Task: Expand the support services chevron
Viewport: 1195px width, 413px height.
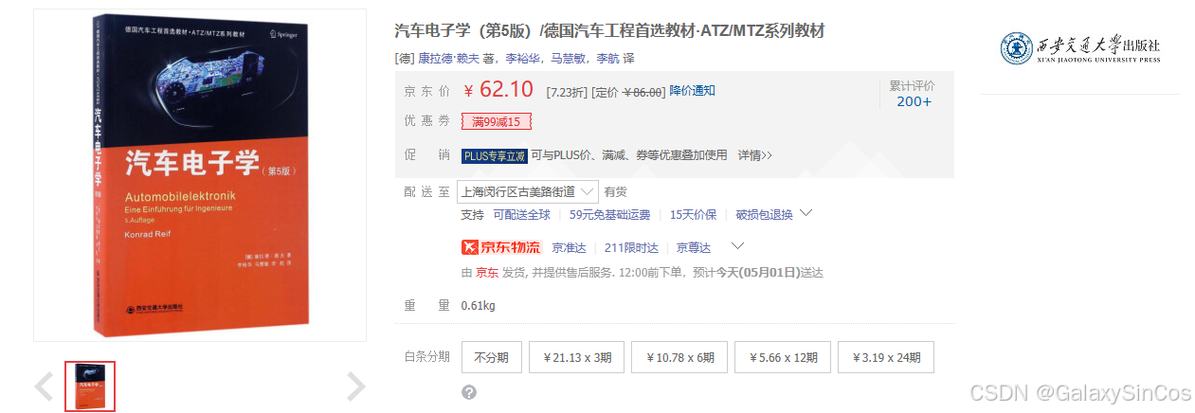Action: (806, 213)
